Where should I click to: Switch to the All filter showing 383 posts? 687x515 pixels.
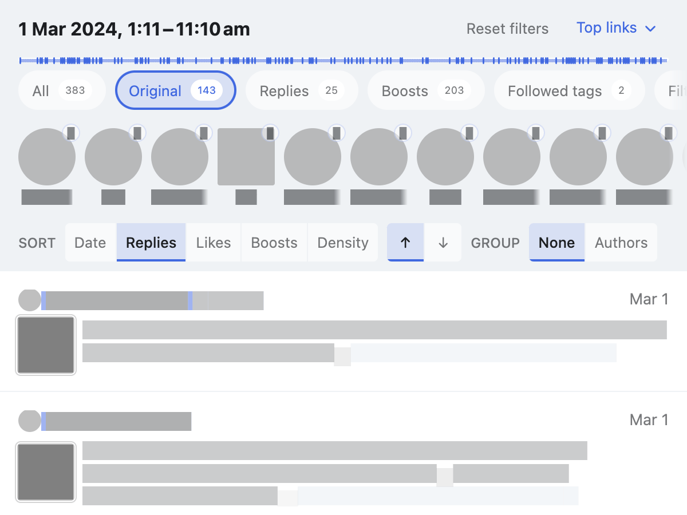tap(61, 90)
